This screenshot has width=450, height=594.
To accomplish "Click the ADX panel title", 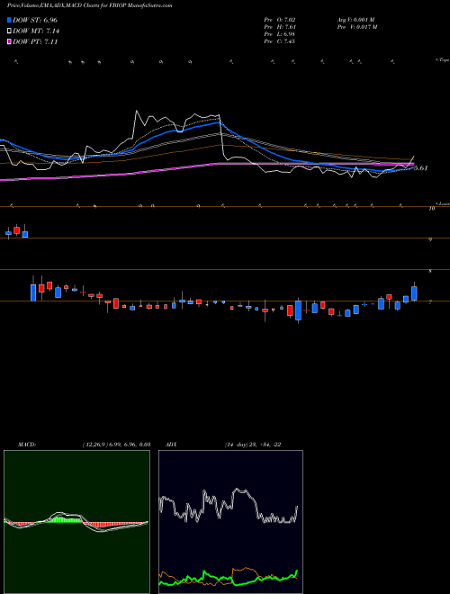I will point(172,445).
